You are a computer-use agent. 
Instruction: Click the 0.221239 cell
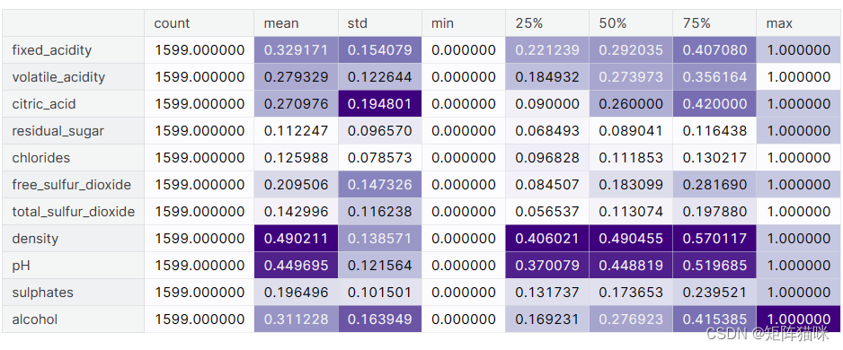click(547, 50)
